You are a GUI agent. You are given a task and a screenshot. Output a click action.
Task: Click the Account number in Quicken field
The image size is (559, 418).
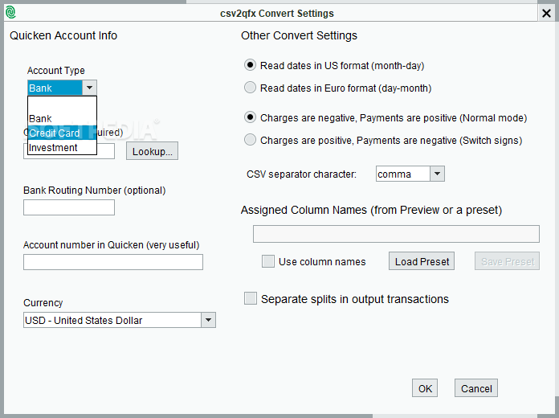click(113, 262)
